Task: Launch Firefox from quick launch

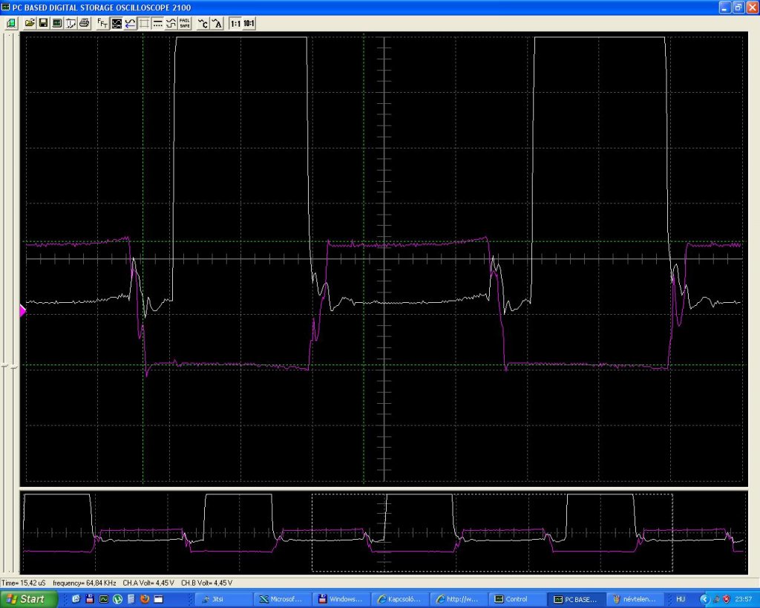Action: (145, 599)
